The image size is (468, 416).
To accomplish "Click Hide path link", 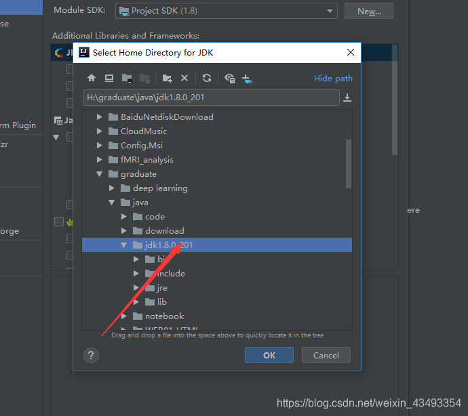I will [333, 79].
